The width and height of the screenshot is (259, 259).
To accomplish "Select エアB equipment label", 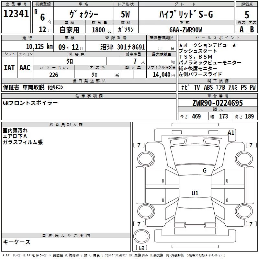I will click(x=220, y=87).
